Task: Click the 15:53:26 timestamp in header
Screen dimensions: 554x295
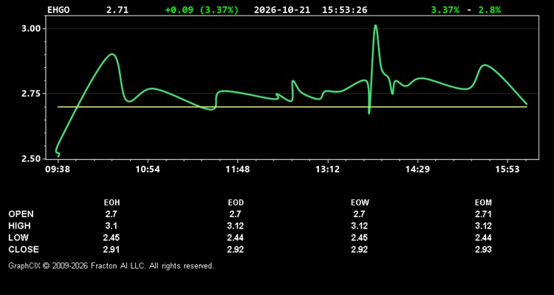Action: click(x=344, y=10)
